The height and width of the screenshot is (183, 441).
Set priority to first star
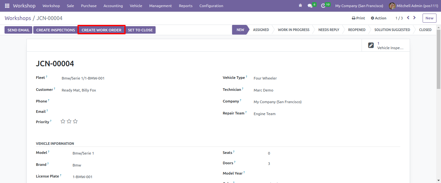coord(63,121)
